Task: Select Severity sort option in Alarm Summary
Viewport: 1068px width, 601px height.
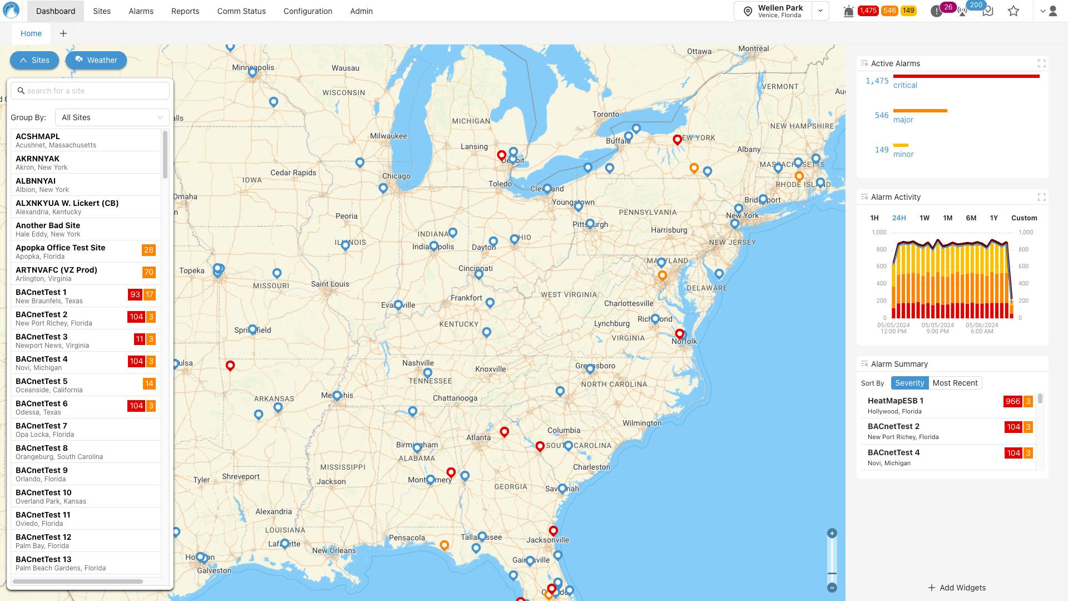Action: (x=909, y=383)
